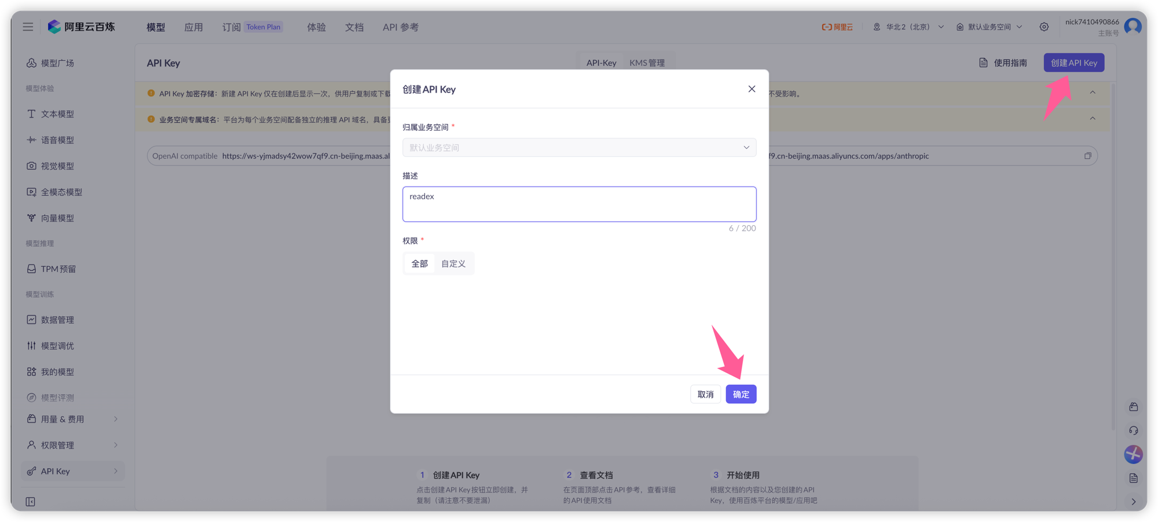Click the shopping bag icon on right rail
This screenshot has height=522, width=1158.
tap(1134, 407)
